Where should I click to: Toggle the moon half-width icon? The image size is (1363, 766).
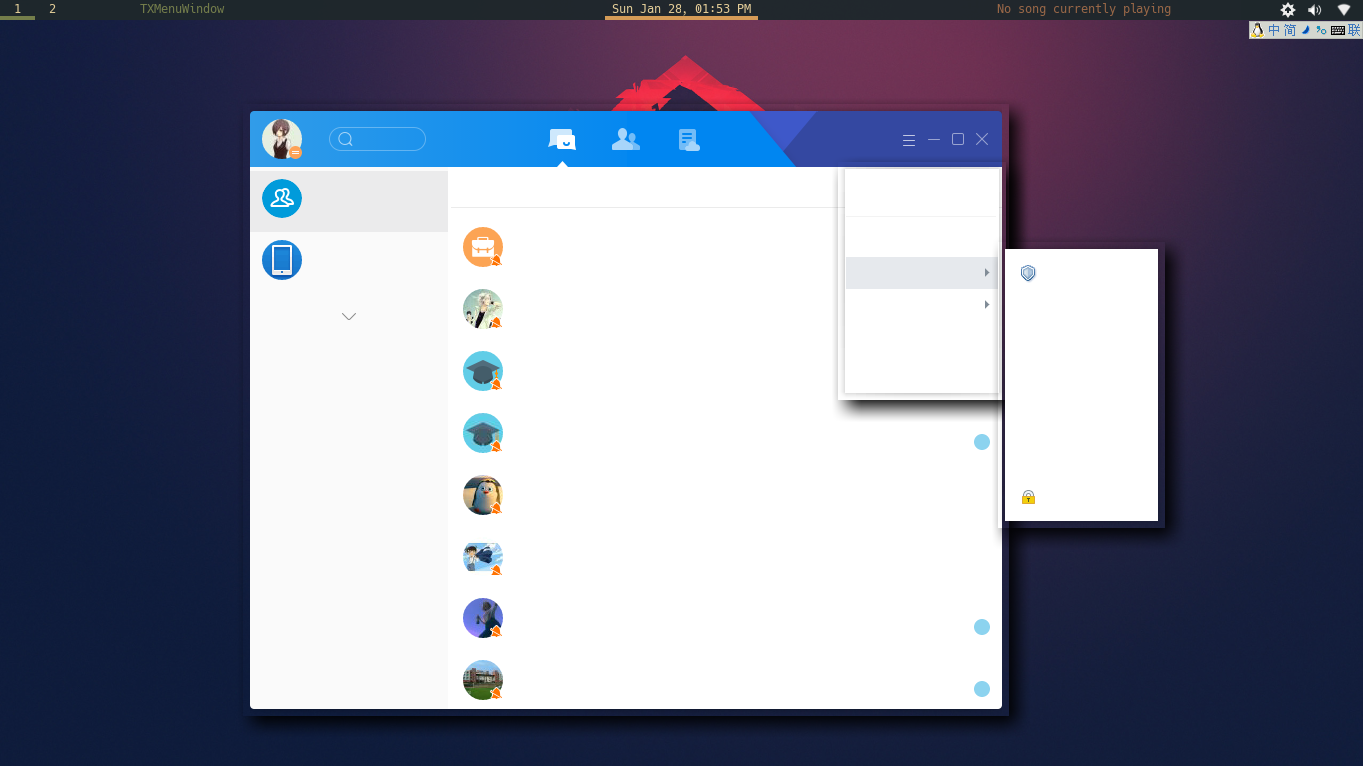[1305, 30]
